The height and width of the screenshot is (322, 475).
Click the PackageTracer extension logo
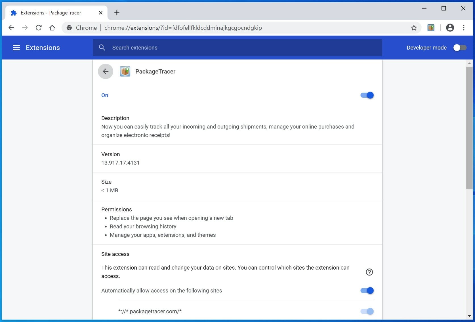(x=125, y=71)
